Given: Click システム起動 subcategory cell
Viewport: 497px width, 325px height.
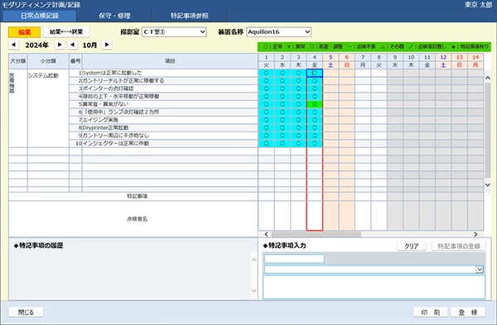Looking at the screenshot, I should pos(48,108).
